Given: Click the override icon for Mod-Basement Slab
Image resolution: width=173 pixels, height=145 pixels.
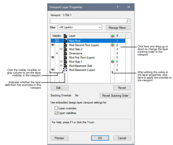Looking at the screenshot, I should (65, 66).
